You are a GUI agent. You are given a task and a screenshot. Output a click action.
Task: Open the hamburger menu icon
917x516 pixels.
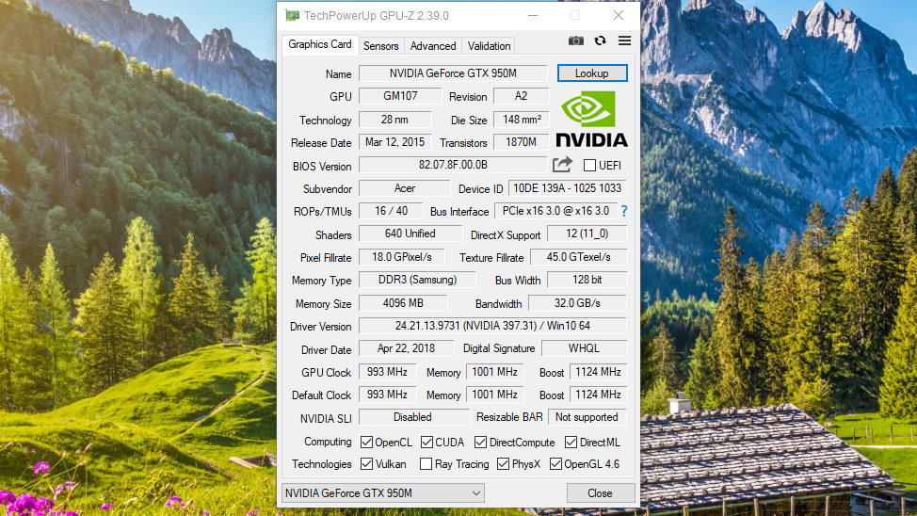point(624,41)
